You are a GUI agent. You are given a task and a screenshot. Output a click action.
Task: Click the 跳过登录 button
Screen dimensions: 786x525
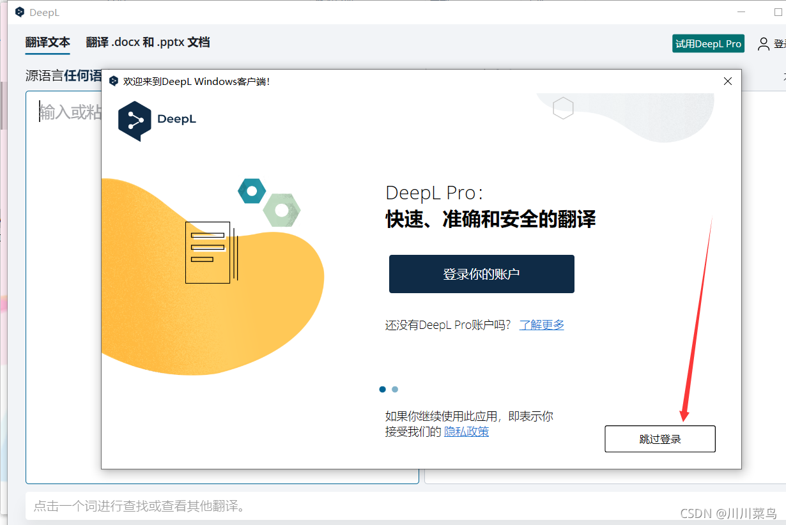660,439
